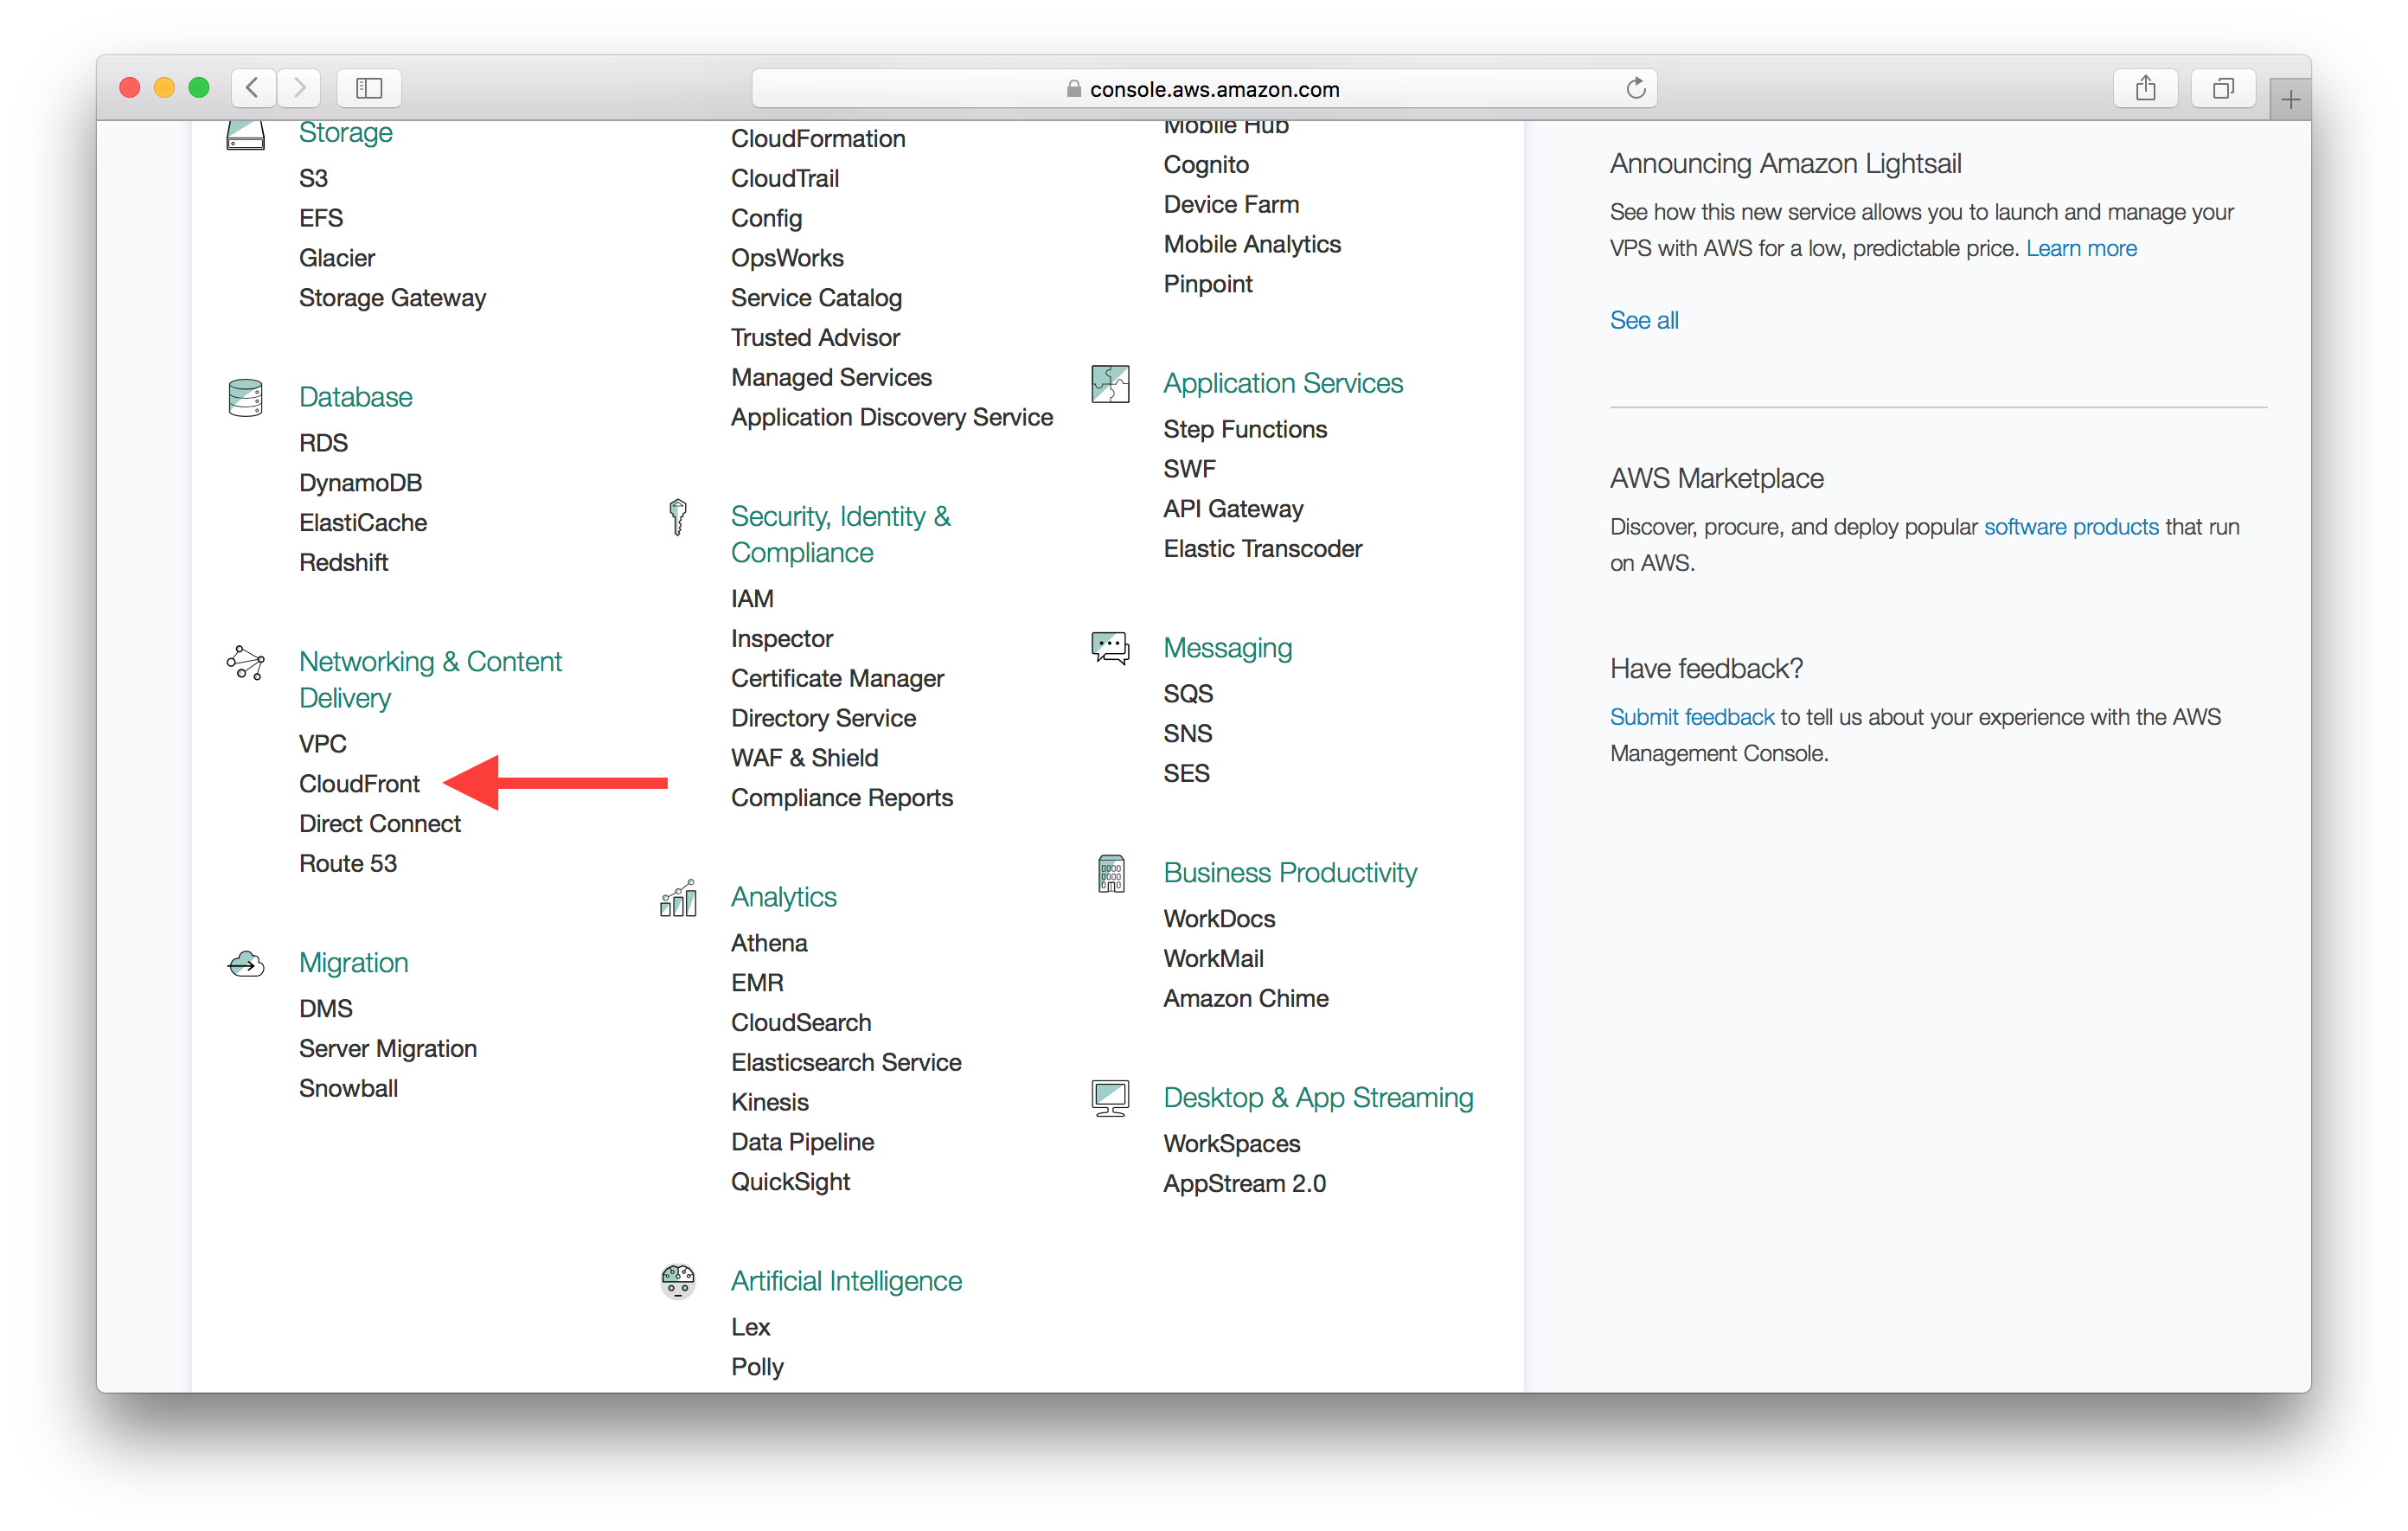Click the Messaging speech bubble icon

pos(1110,648)
